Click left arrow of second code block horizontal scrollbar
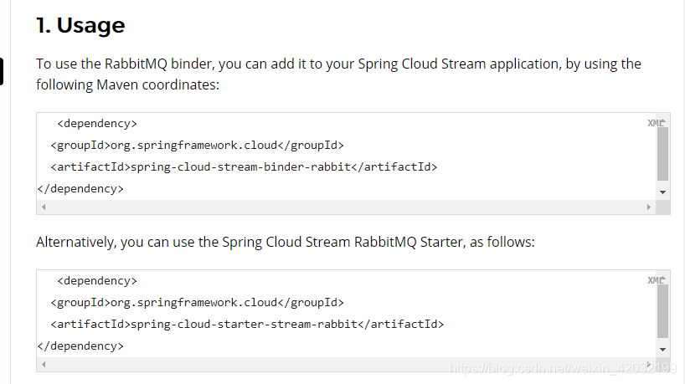Viewport: 685px width, 384px height. coord(44,365)
